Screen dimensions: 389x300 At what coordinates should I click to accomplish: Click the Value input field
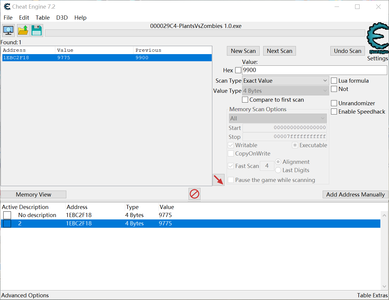pos(315,70)
